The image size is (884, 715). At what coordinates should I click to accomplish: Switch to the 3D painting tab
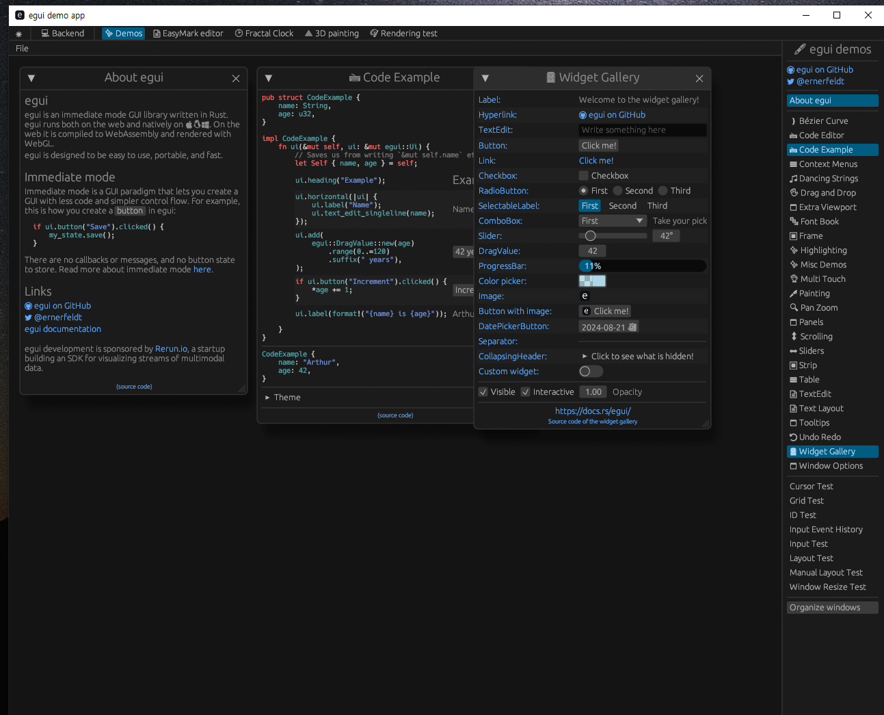[x=332, y=34]
